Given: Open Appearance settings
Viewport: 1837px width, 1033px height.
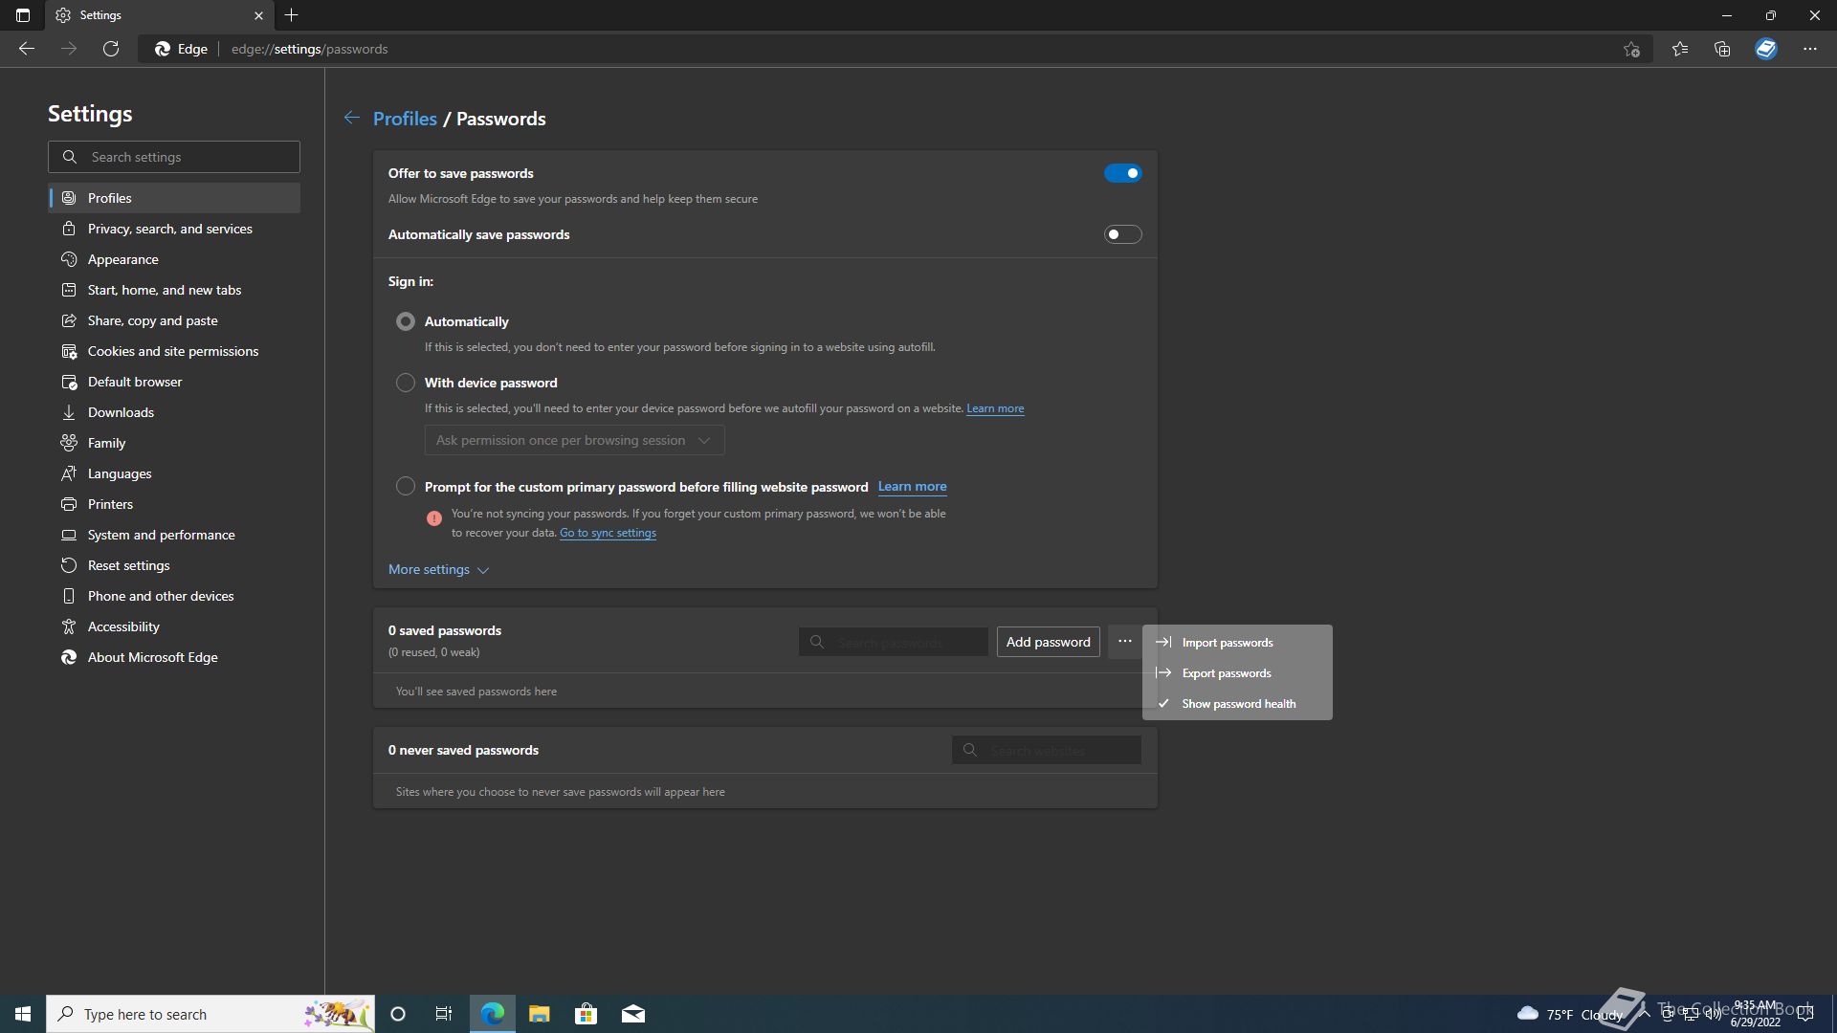Looking at the screenshot, I should click(174, 259).
